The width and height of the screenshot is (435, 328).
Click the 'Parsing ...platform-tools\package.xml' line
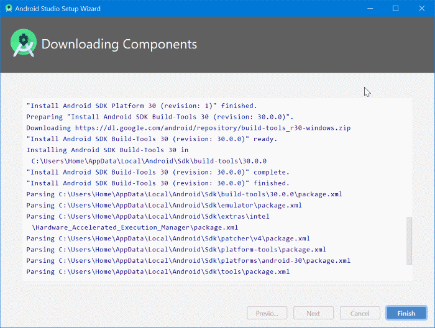(176, 250)
